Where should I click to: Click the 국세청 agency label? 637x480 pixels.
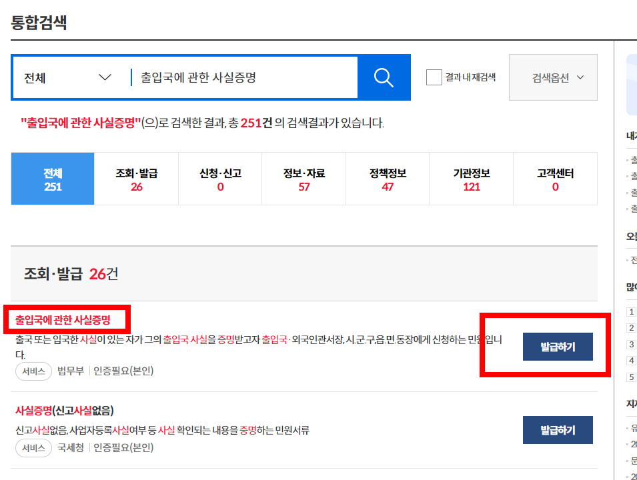click(x=69, y=449)
